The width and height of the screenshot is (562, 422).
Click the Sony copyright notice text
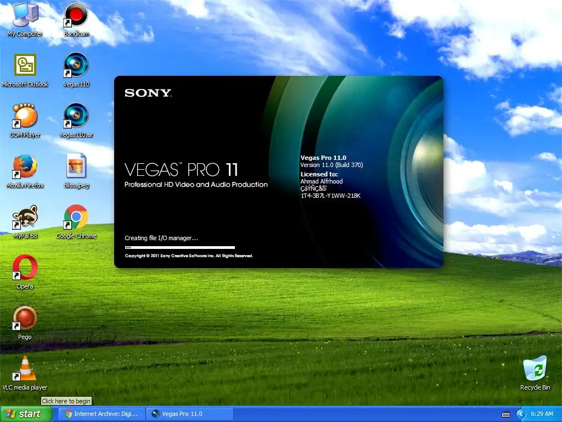tap(189, 256)
